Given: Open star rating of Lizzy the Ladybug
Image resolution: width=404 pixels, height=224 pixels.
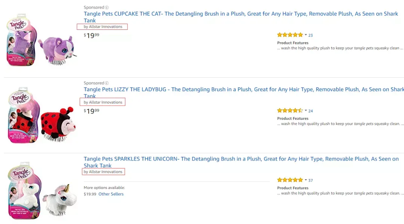Looking at the screenshot, I should (x=290, y=111).
